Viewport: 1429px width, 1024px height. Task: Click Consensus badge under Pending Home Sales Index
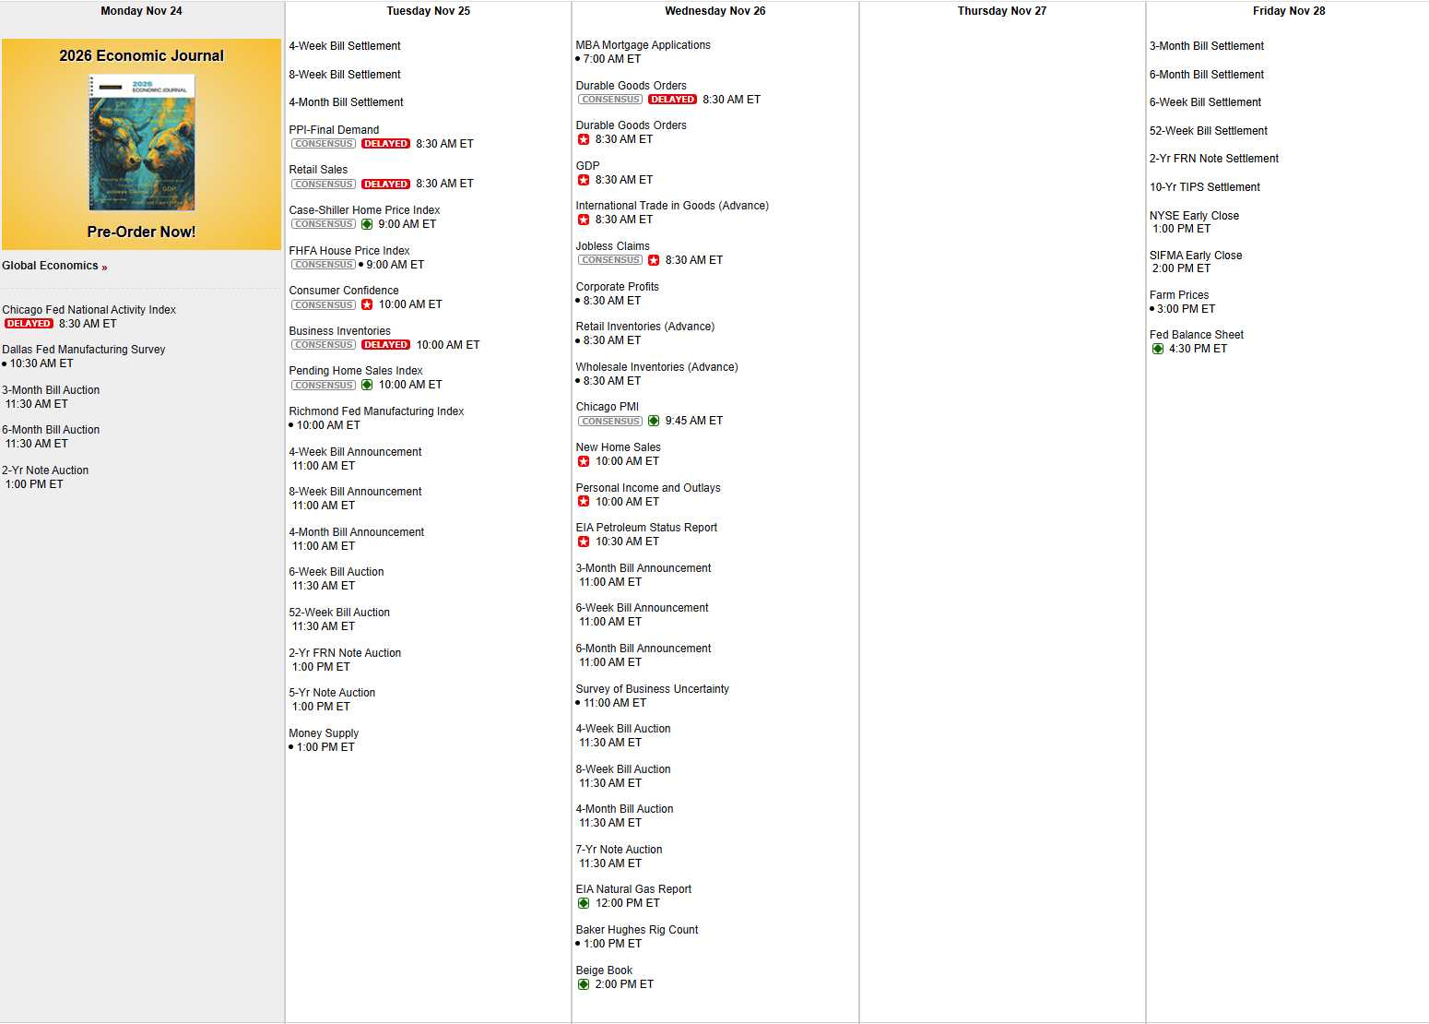[x=324, y=385]
